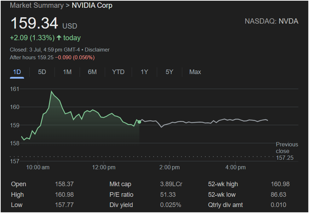Click the 4:00 pm axis label
The height and width of the screenshot is (213, 309).
(235, 168)
